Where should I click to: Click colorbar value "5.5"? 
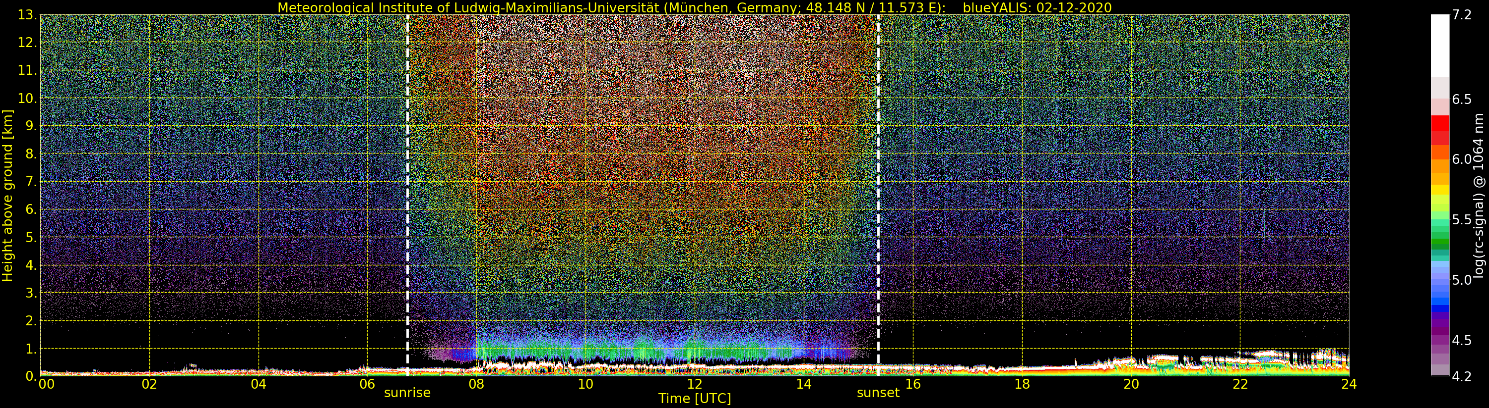pyautogui.click(x=1461, y=220)
